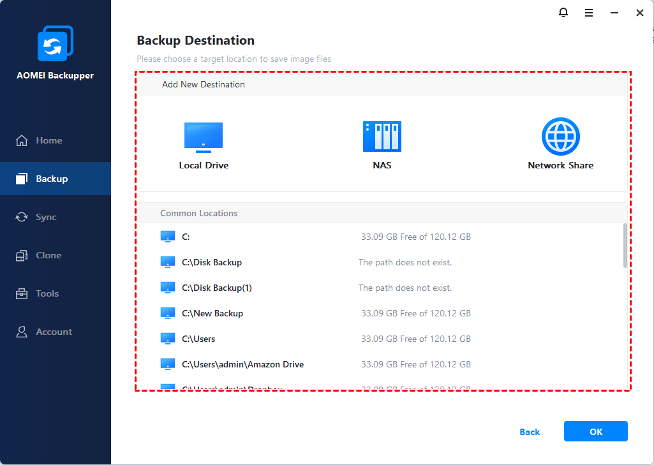Select C:\Disk Backup(1) entry
Screen dimensions: 654x465
tap(216, 288)
